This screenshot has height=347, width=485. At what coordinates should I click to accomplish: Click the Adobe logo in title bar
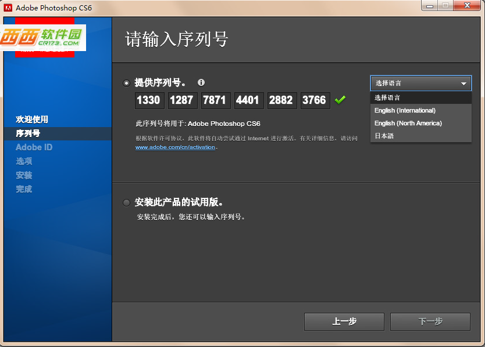tap(8, 8)
